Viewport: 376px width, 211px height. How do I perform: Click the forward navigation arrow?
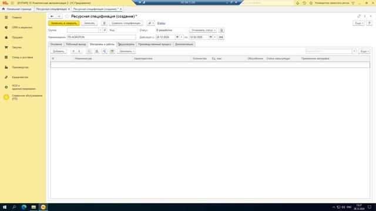[x=59, y=16]
